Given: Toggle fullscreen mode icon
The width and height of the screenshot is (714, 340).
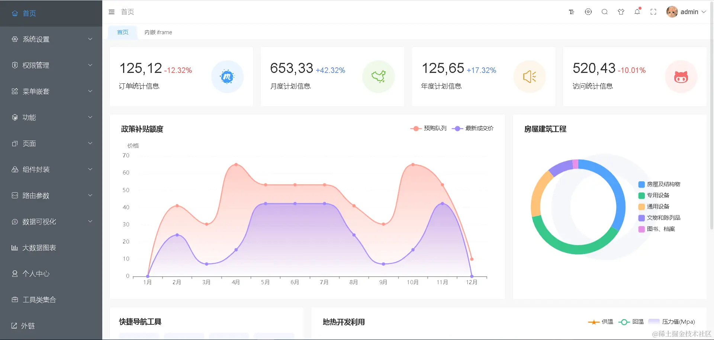Looking at the screenshot, I should pyautogui.click(x=653, y=12).
